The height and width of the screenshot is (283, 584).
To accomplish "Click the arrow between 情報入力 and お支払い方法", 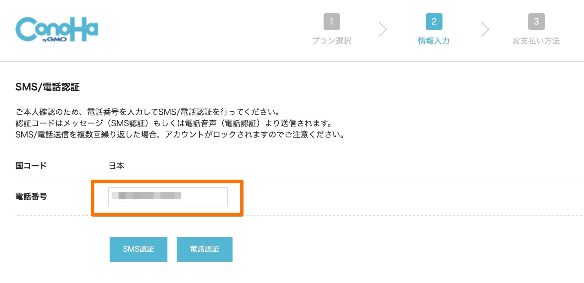I will coord(485,29).
